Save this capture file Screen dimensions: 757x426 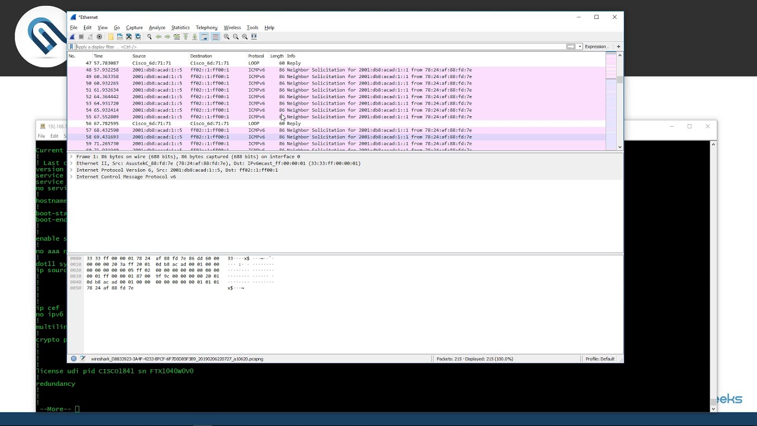click(x=119, y=37)
